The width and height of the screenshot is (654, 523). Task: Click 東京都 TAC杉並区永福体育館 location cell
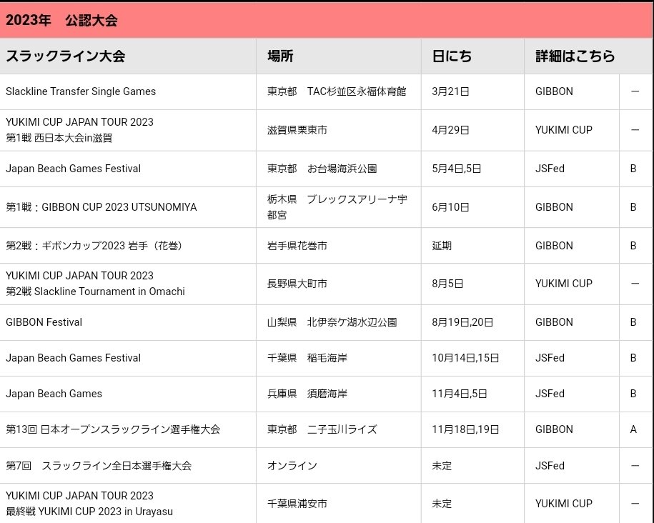(x=337, y=91)
